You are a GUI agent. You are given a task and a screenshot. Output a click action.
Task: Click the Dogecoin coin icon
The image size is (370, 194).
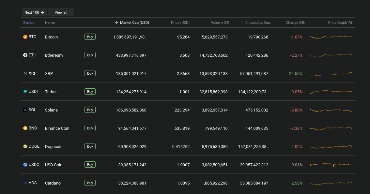click(25, 147)
